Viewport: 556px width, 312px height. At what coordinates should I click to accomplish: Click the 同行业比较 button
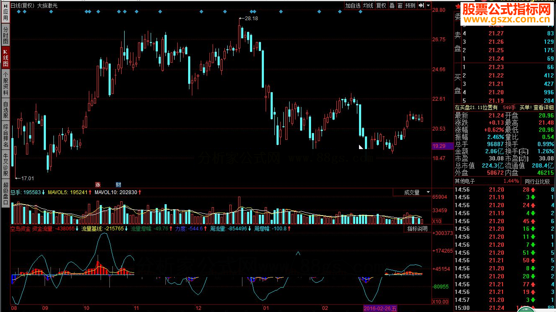pyautogui.click(x=537, y=181)
